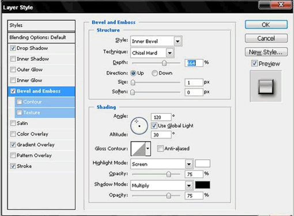The image size is (294, 216).
Task: Enable the Inner Glow checkbox
Action: click(x=13, y=80)
